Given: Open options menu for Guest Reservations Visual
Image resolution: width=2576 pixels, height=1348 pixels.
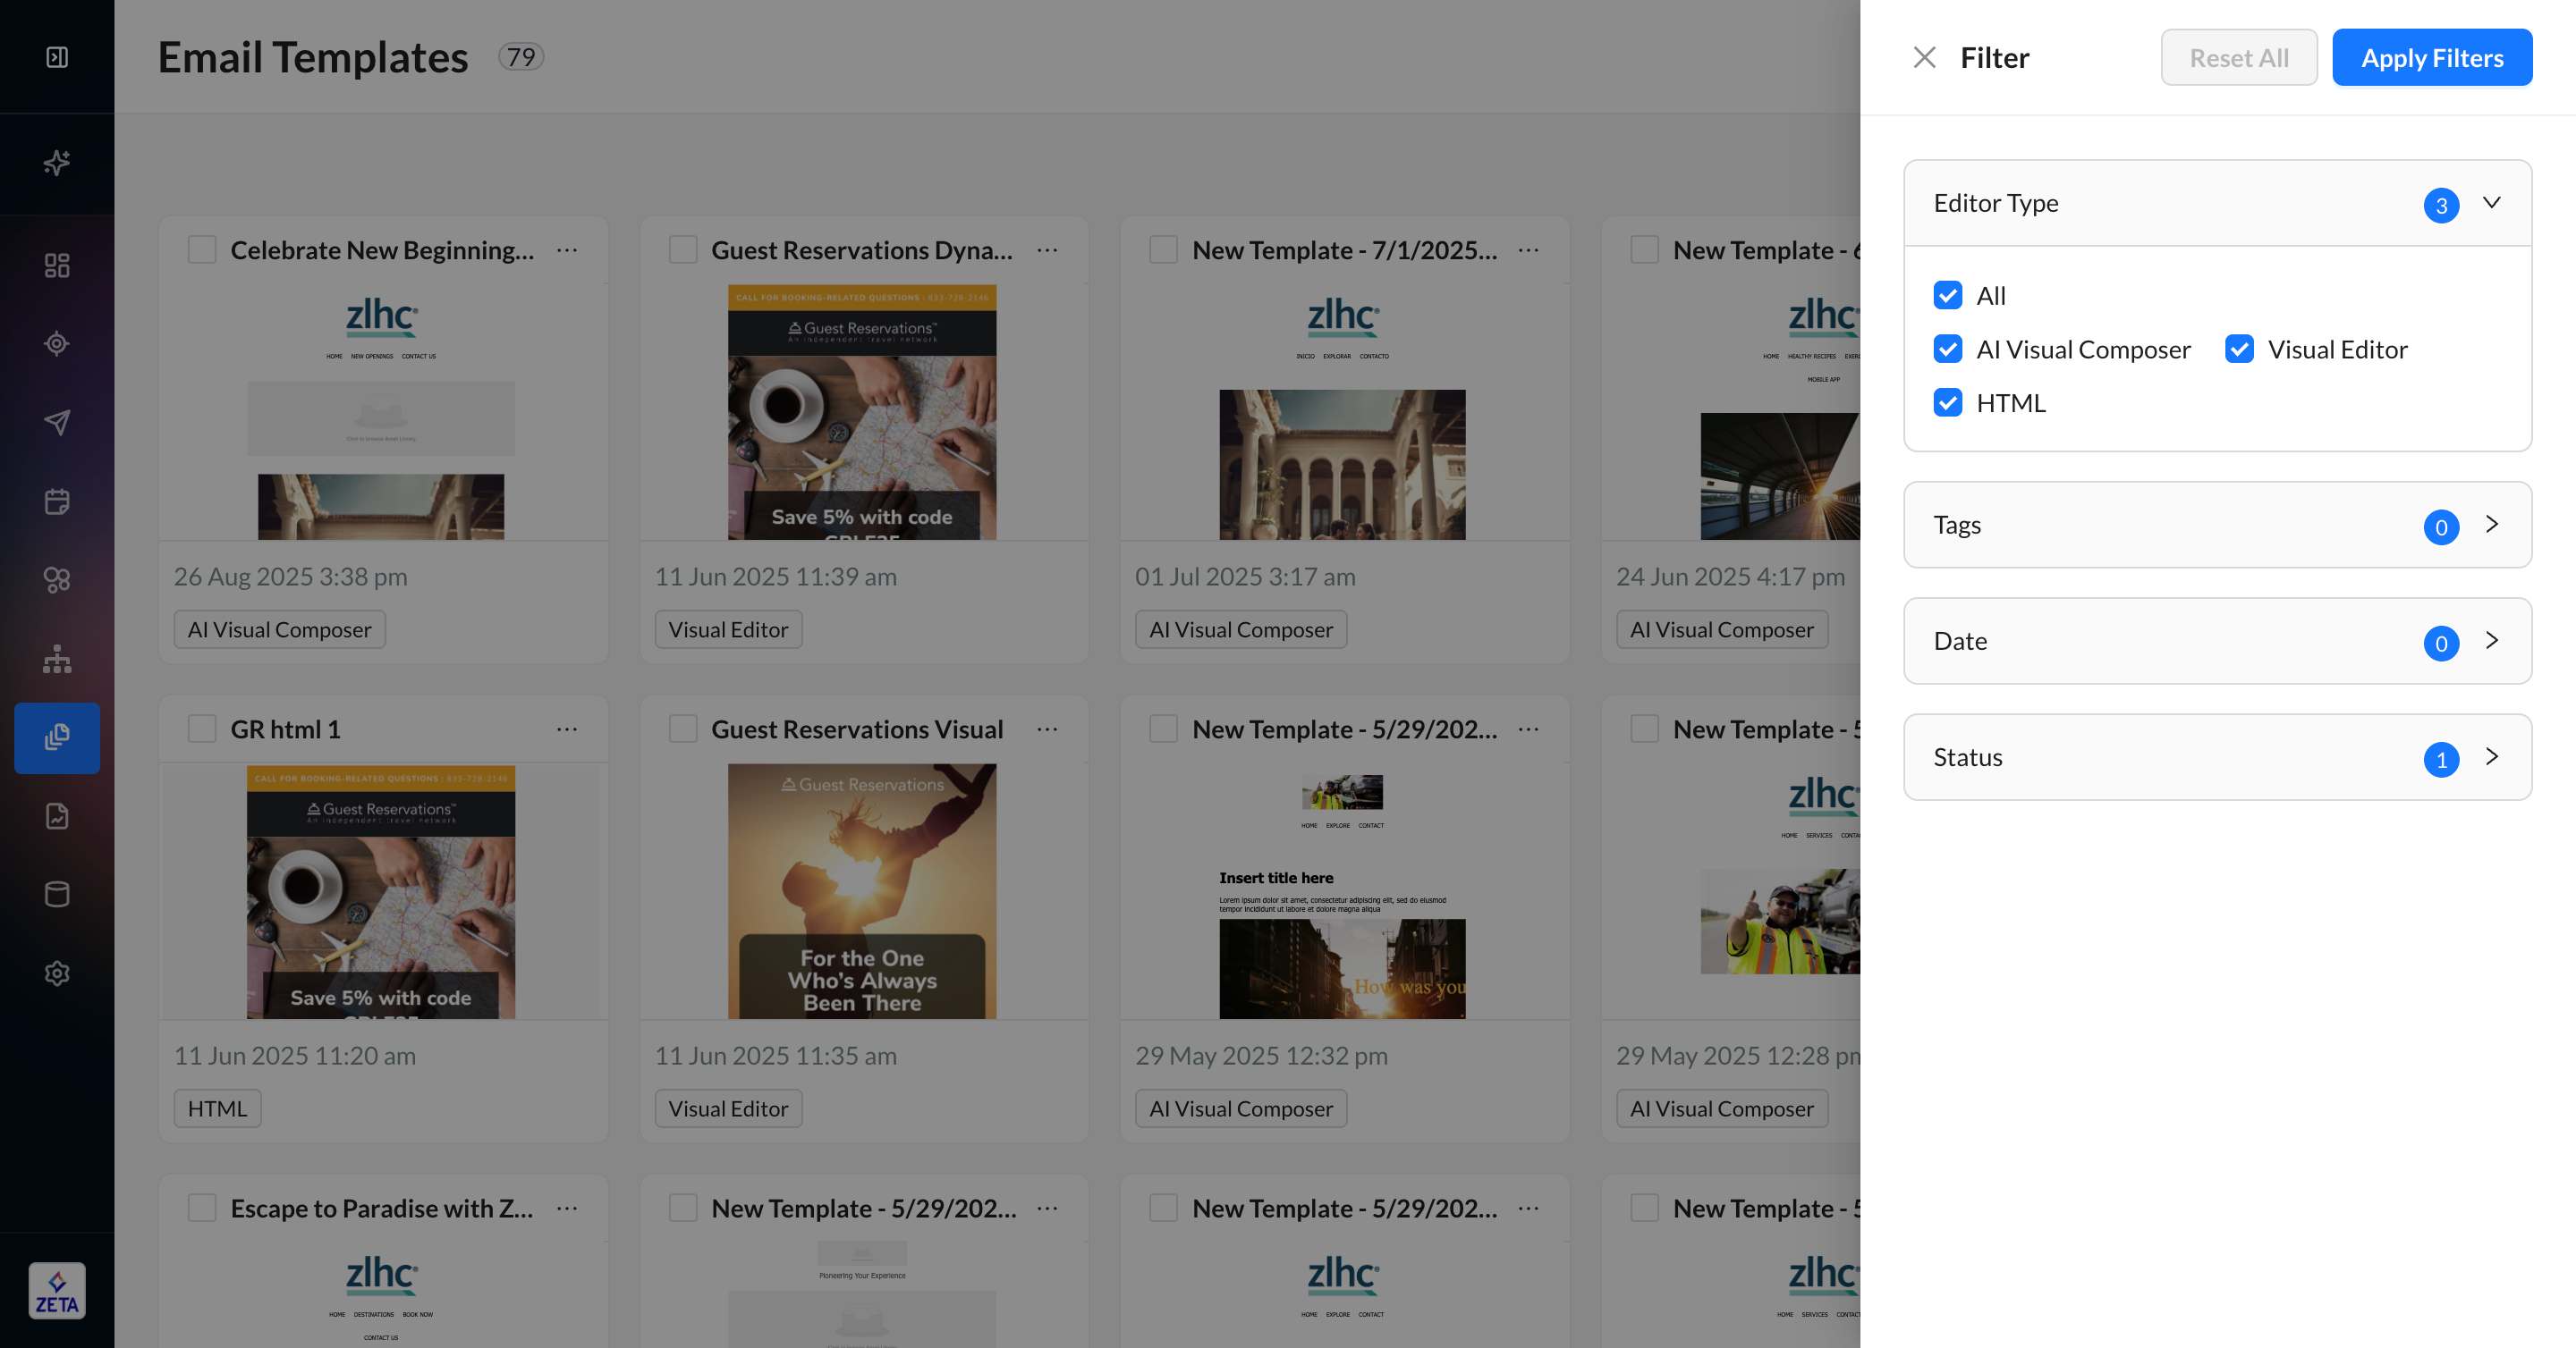Looking at the screenshot, I should point(1047,729).
